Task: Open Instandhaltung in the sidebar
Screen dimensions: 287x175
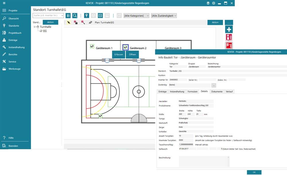Action: click(16, 47)
